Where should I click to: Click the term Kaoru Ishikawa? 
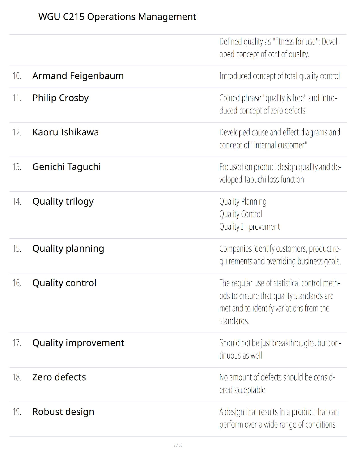coord(65,132)
